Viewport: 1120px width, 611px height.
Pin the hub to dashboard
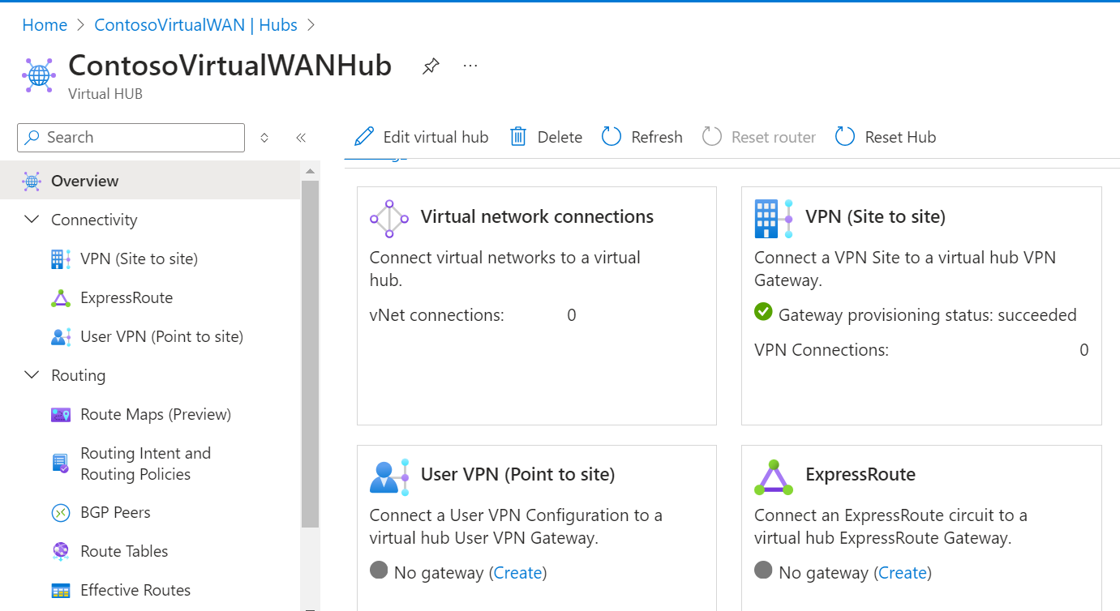431,66
